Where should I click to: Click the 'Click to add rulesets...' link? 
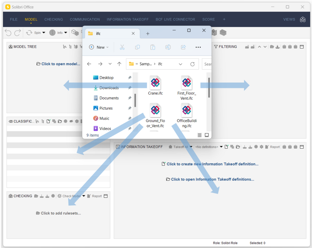[59, 213]
